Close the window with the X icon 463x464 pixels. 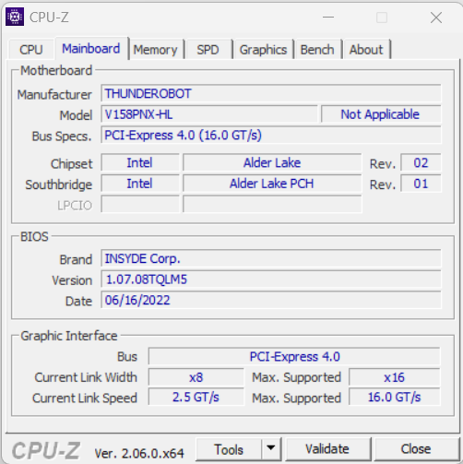436,18
